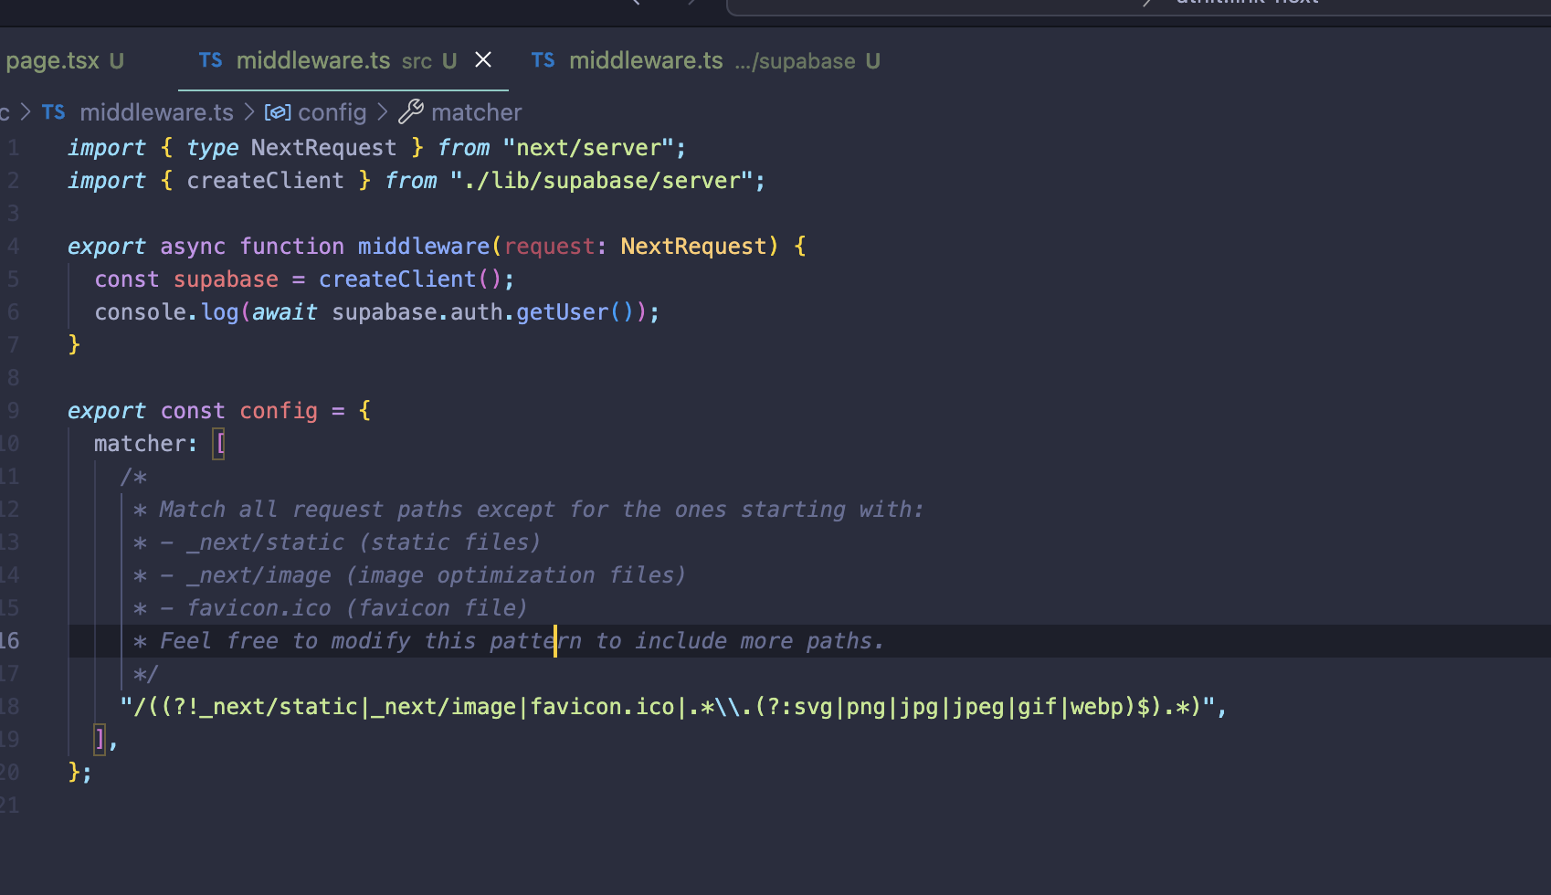Click the opening bracket after matcher:
Screen dimensions: 1551x895
point(219,444)
